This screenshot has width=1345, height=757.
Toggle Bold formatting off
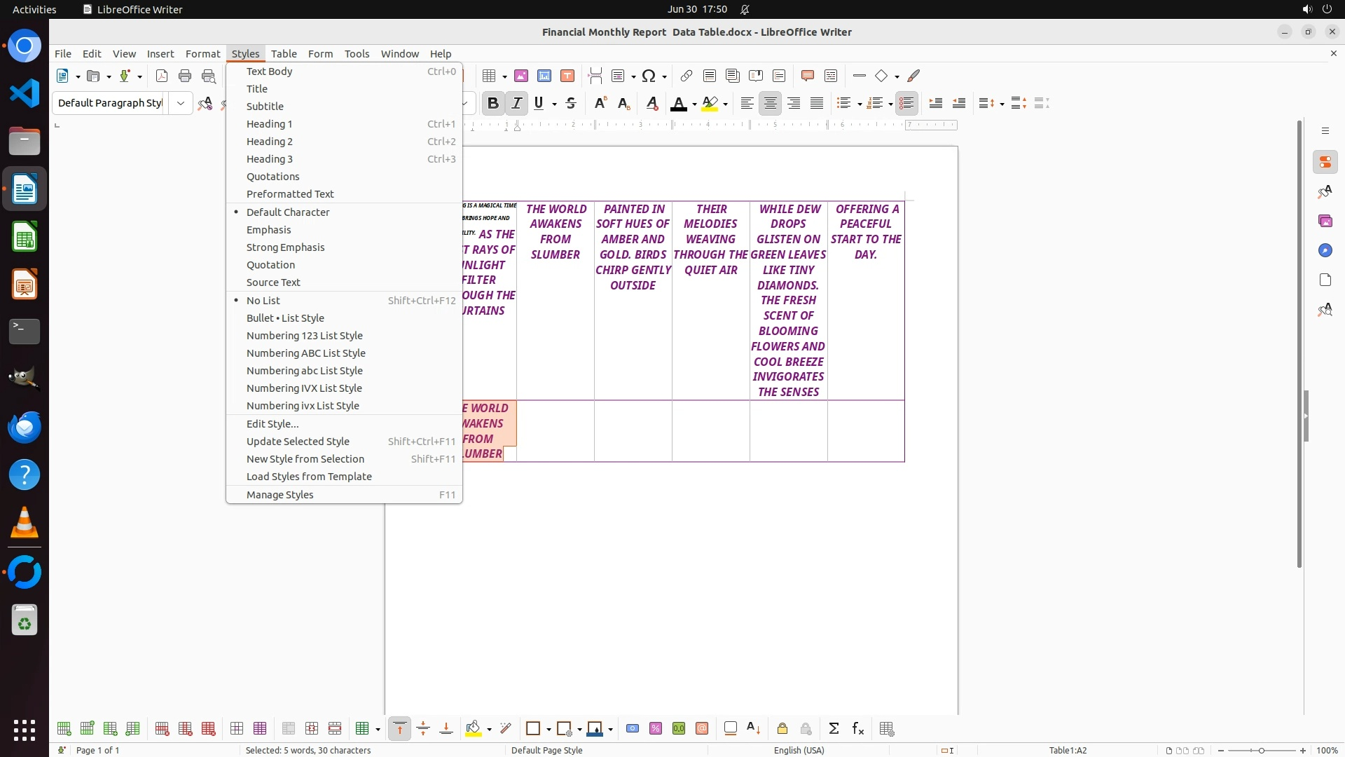tap(493, 103)
